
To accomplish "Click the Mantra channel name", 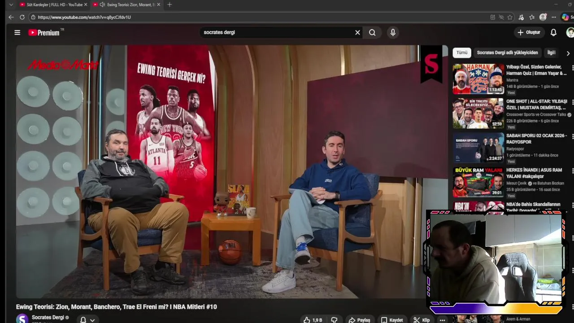I will point(512,80).
